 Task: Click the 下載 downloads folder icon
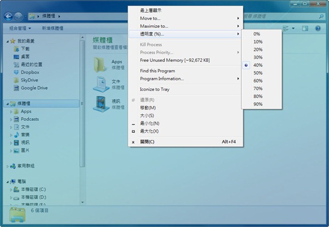tap(16, 49)
